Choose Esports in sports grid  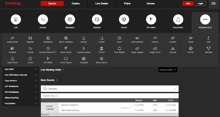click(x=155, y=40)
